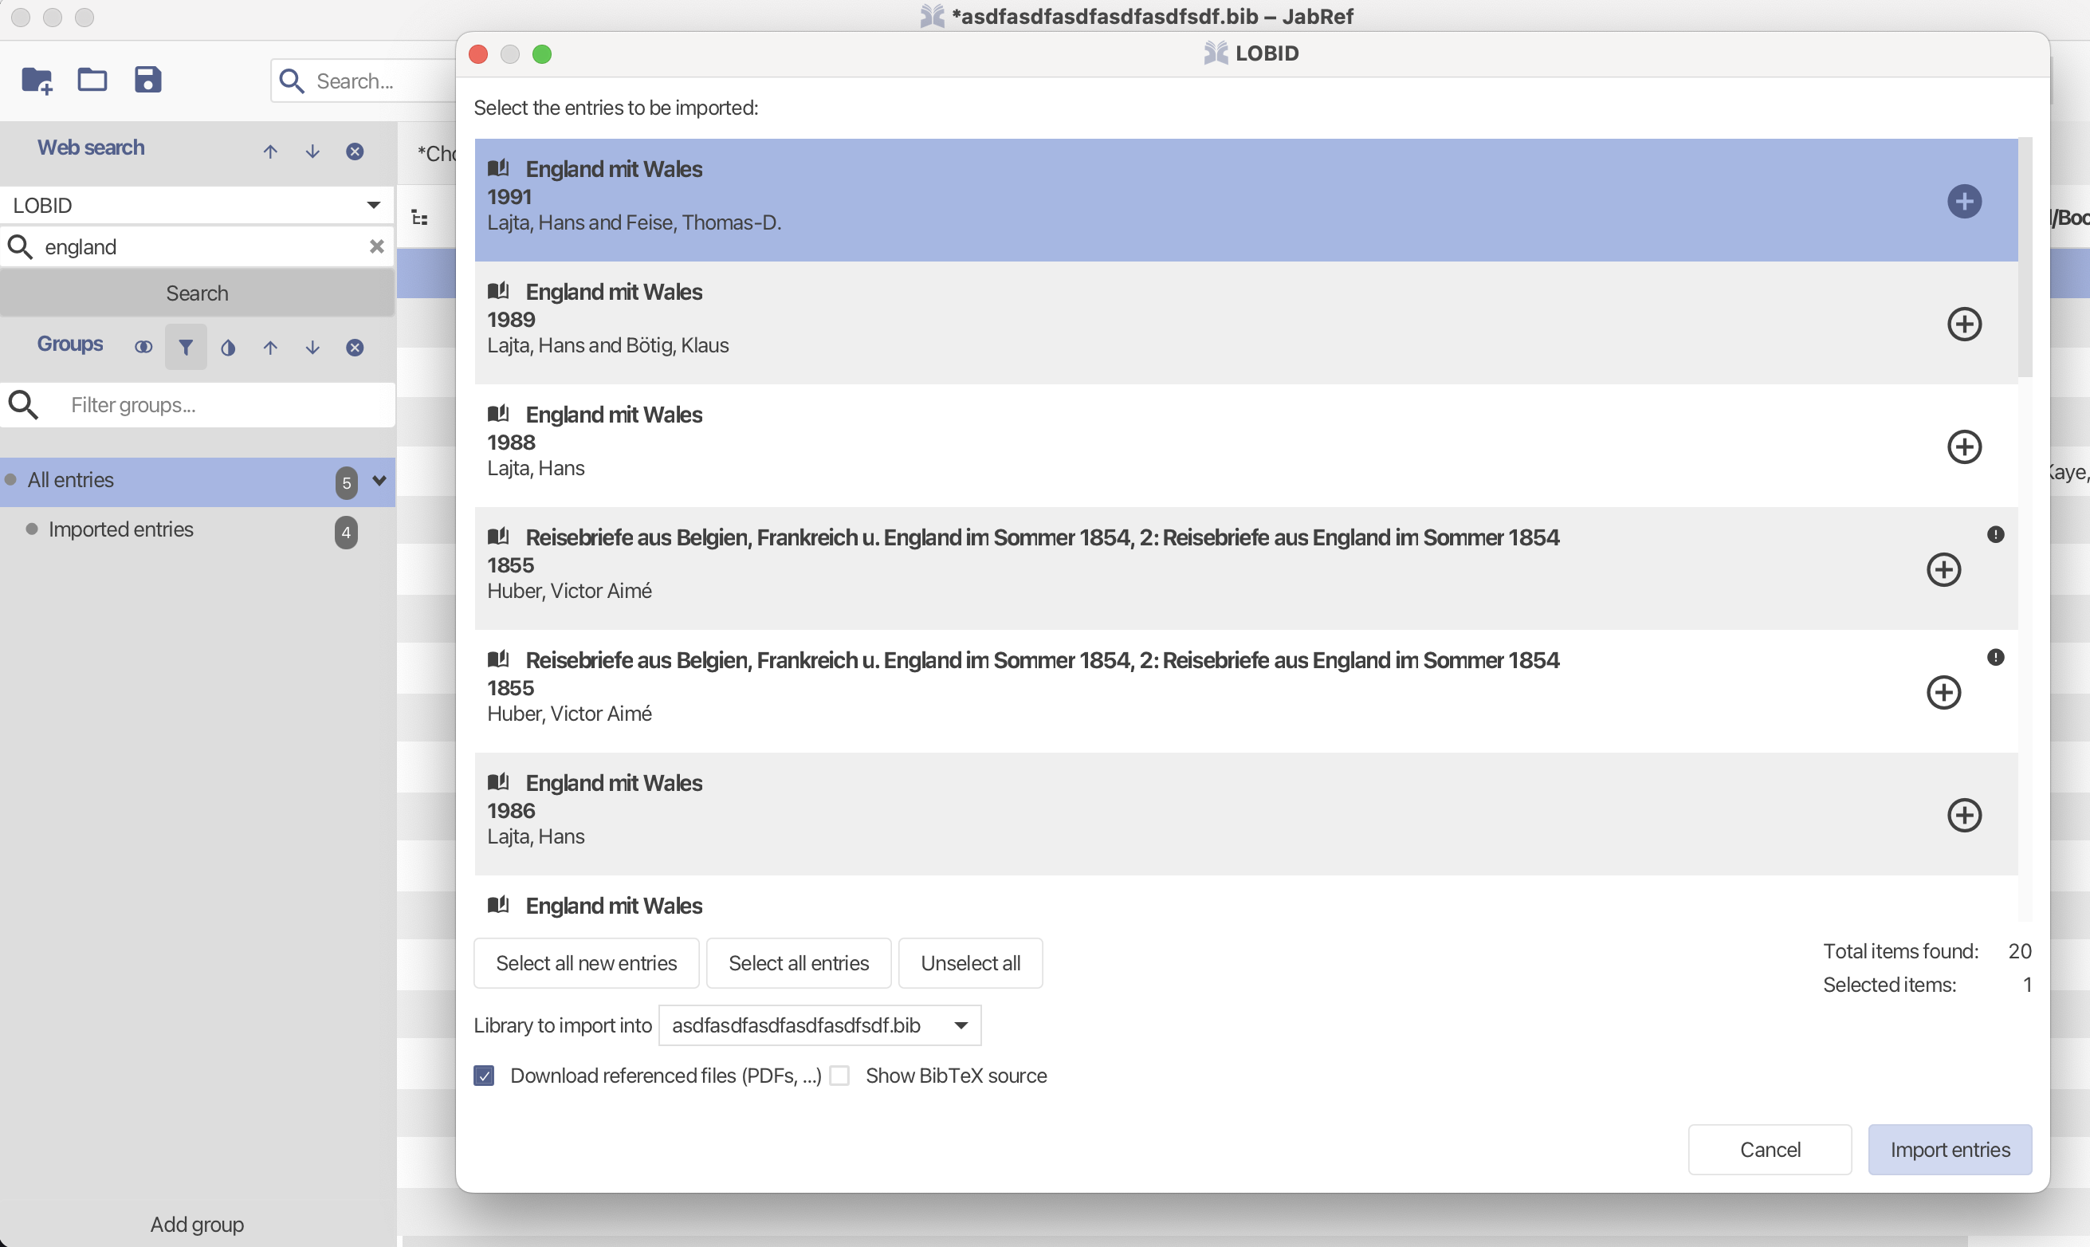The image size is (2090, 1247).
Task: Clear the 'england' query text
Action: (376, 246)
